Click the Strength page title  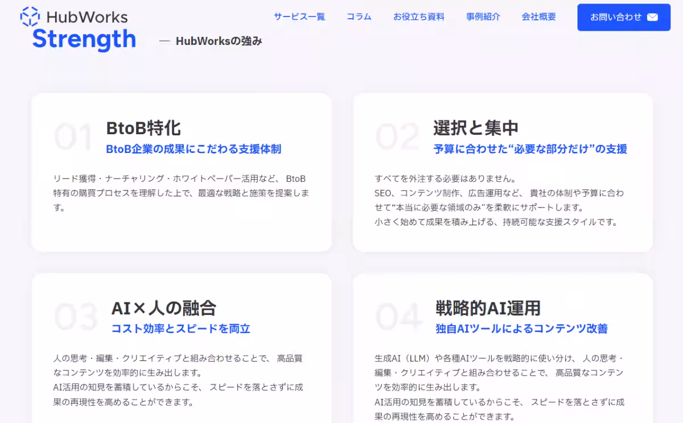(84, 40)
